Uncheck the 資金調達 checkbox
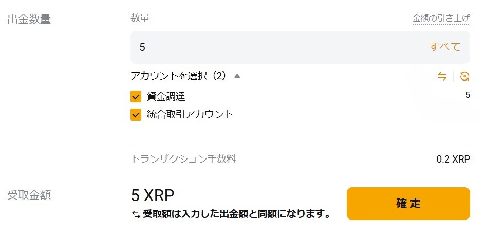The image size is (487, 239). coord(136,96)
